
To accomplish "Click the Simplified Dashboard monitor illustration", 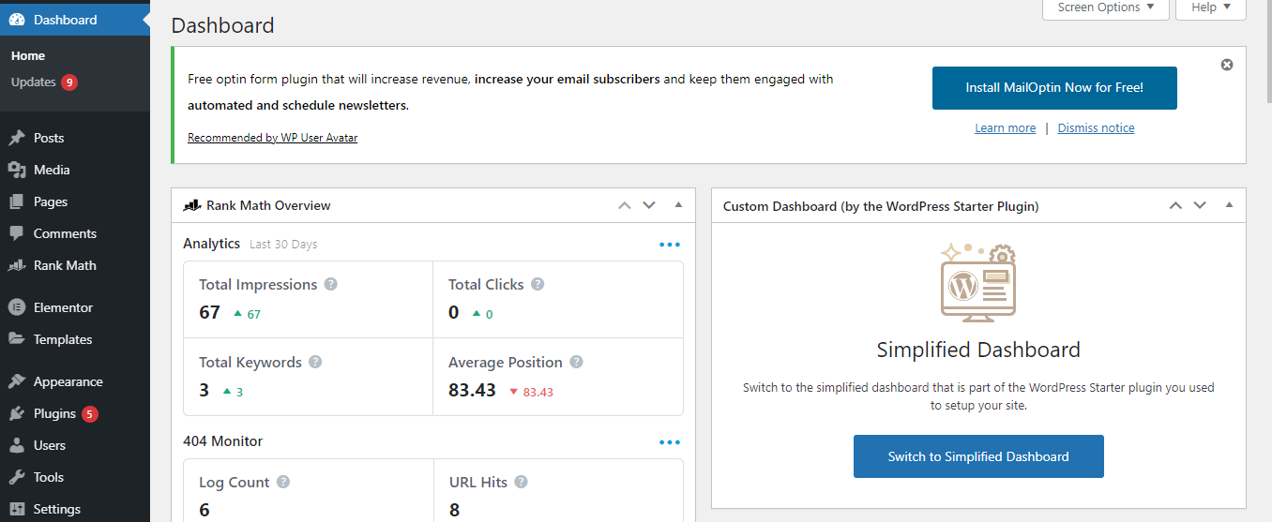I will point(978,281).
